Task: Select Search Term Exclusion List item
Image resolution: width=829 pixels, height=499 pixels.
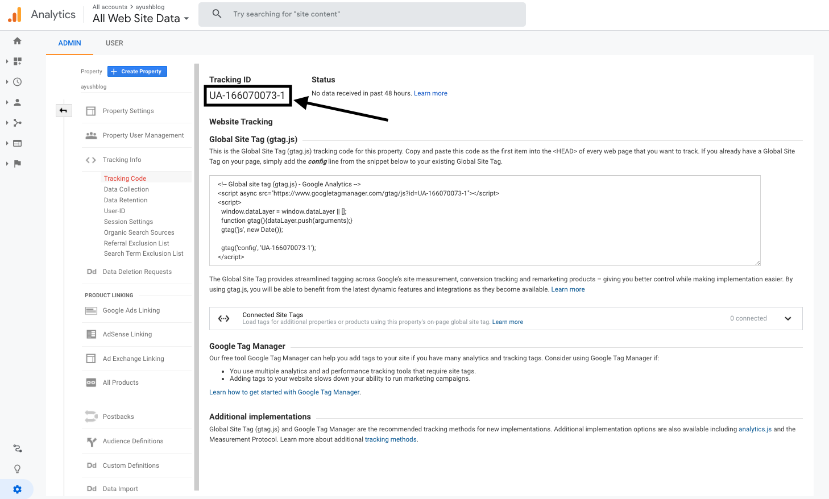Action: (144, 253)
